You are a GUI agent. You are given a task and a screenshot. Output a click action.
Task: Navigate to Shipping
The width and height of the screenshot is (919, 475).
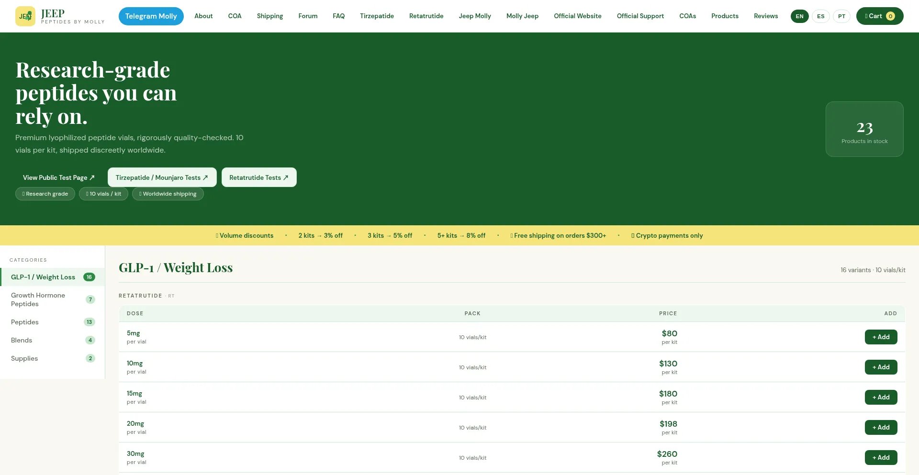pos(270,16)
